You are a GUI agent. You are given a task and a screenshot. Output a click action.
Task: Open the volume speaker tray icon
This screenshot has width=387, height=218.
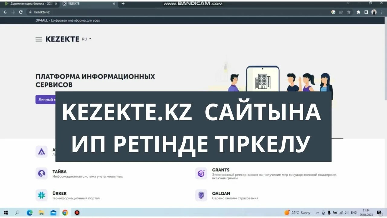point(346,213)
